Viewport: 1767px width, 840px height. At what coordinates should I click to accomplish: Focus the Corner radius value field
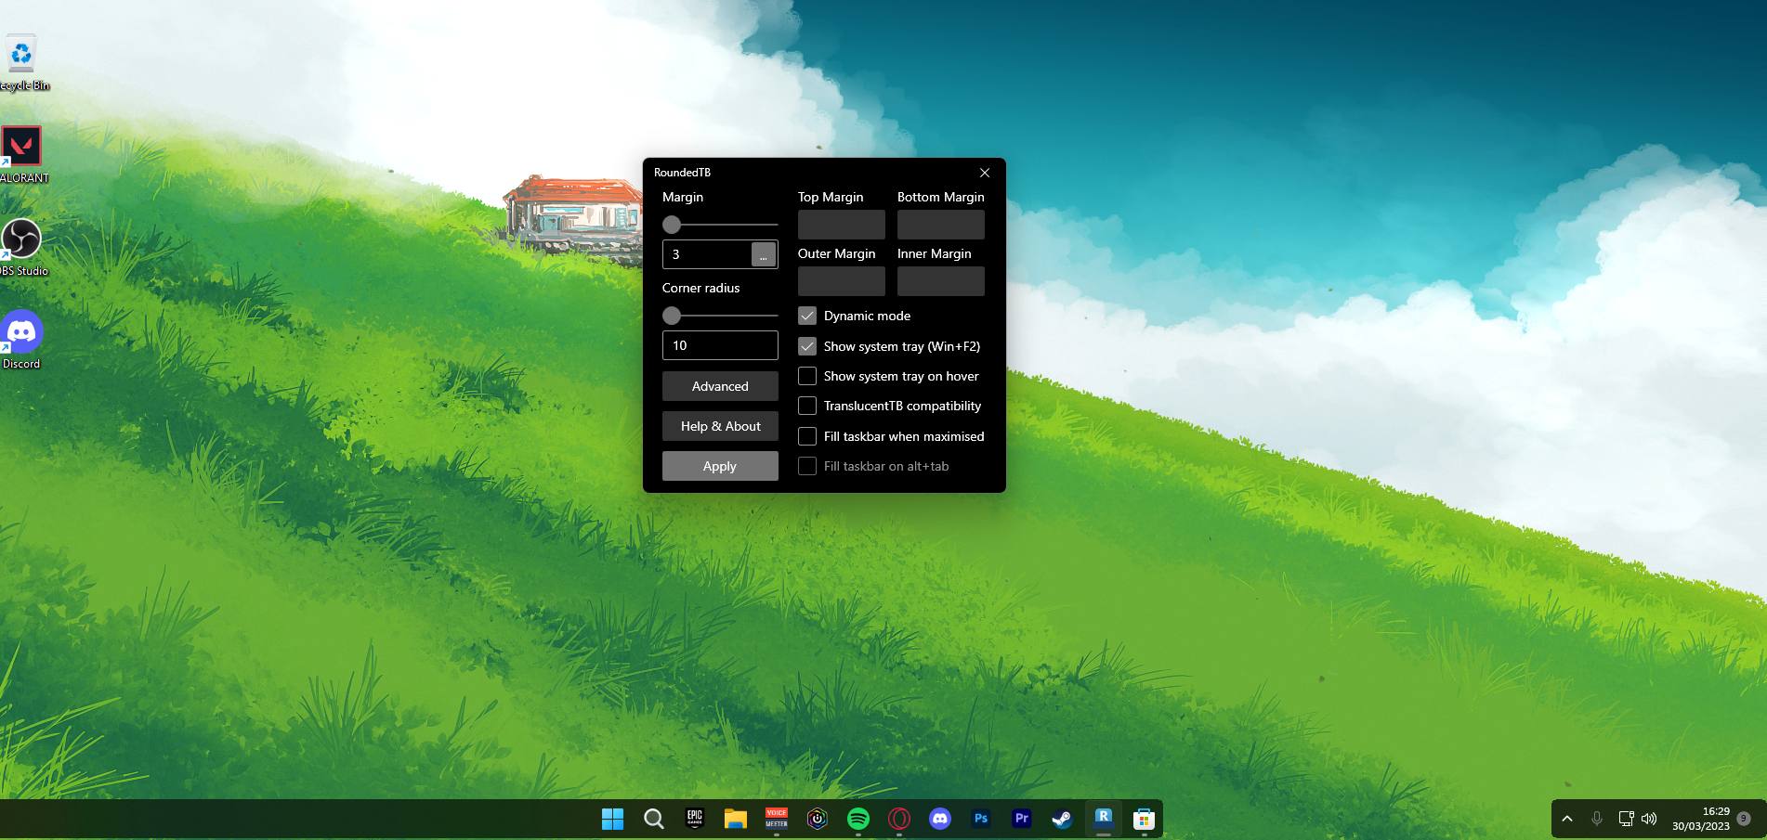(720, 345)
